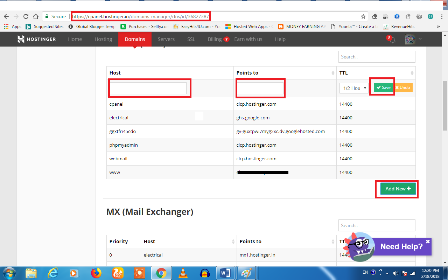The height and width of the screenshot is (280, 448).
Task: Click the 'ggxtfri45cdo' host cell
Action: [170, 131]
